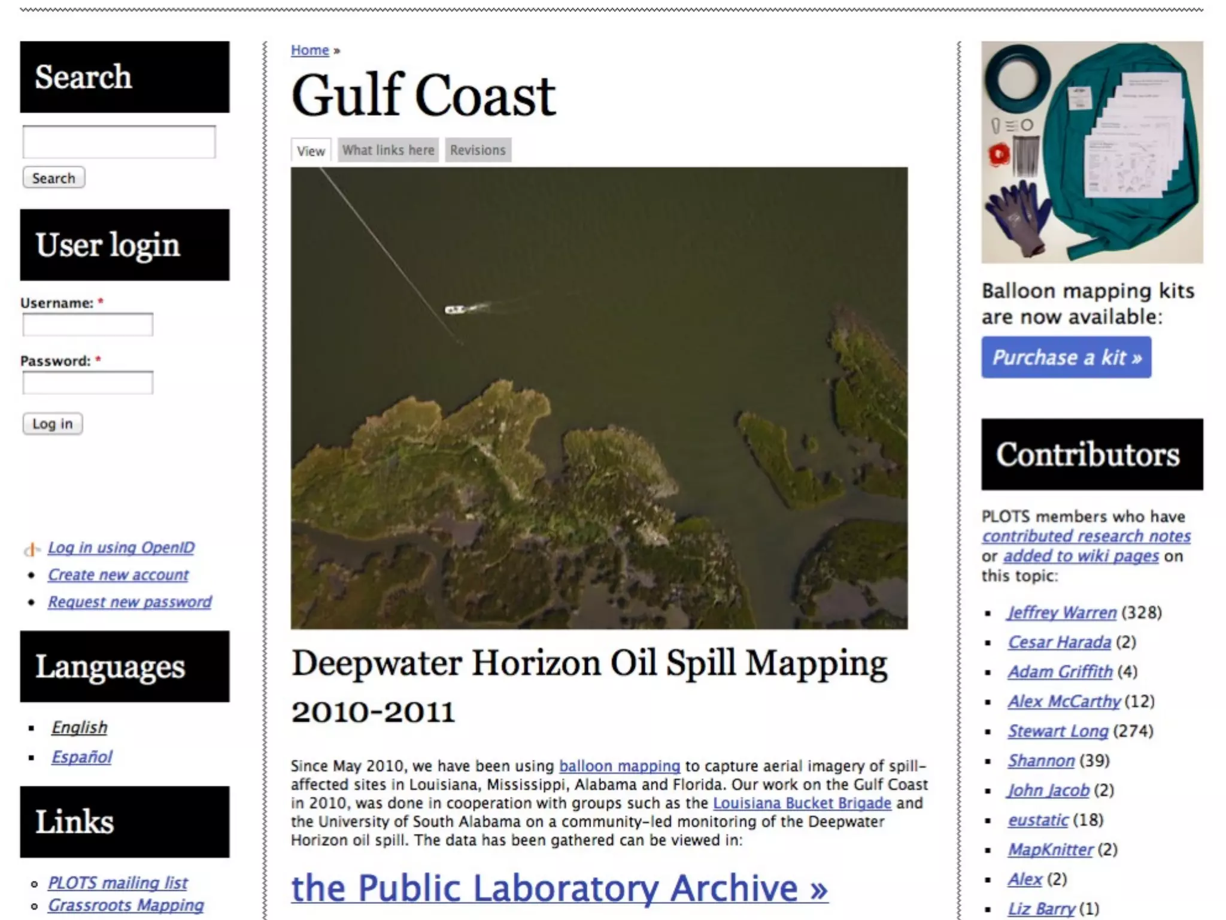This screenshot has width=1226, height=920.
Task: Switch to the What links here tab
Action: click(388, 150)
